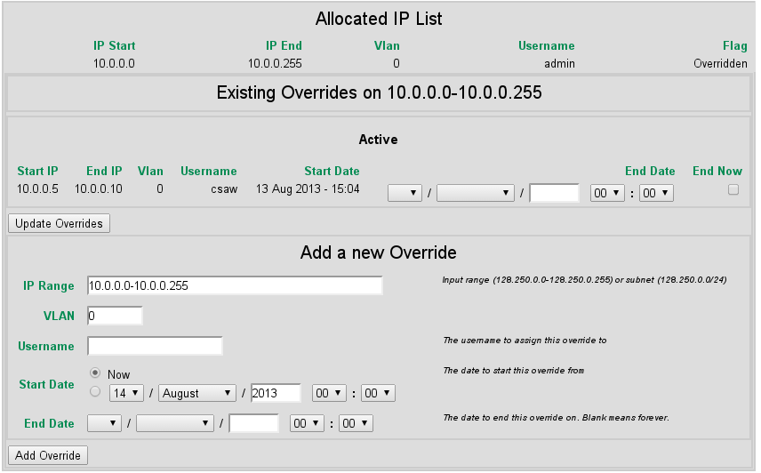Tick the End Now checkbox for csaw override
Viewport: 761px width, 473px height.
coord(733,189)
